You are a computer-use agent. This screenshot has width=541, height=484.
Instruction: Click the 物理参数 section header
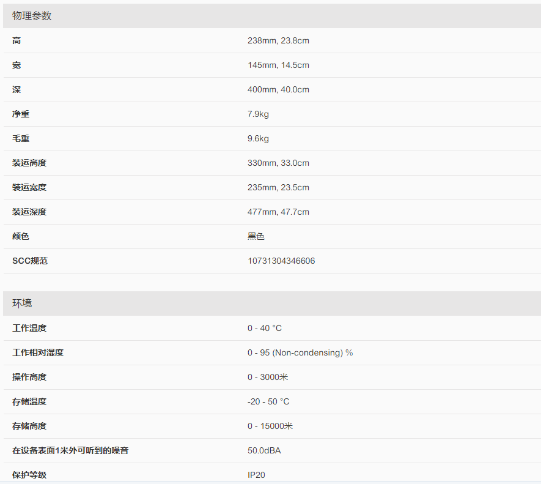[32, 16]
